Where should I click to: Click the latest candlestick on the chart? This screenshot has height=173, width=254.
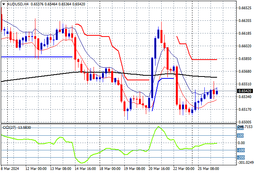[x=217, y=91]
